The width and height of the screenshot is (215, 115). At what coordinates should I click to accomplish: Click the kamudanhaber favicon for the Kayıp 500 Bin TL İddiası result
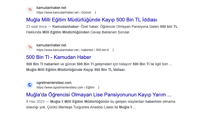(x=30, y=10)
